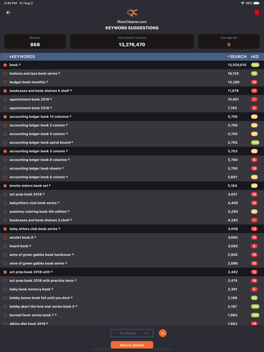Open info icon beside 'board book'

30,246
